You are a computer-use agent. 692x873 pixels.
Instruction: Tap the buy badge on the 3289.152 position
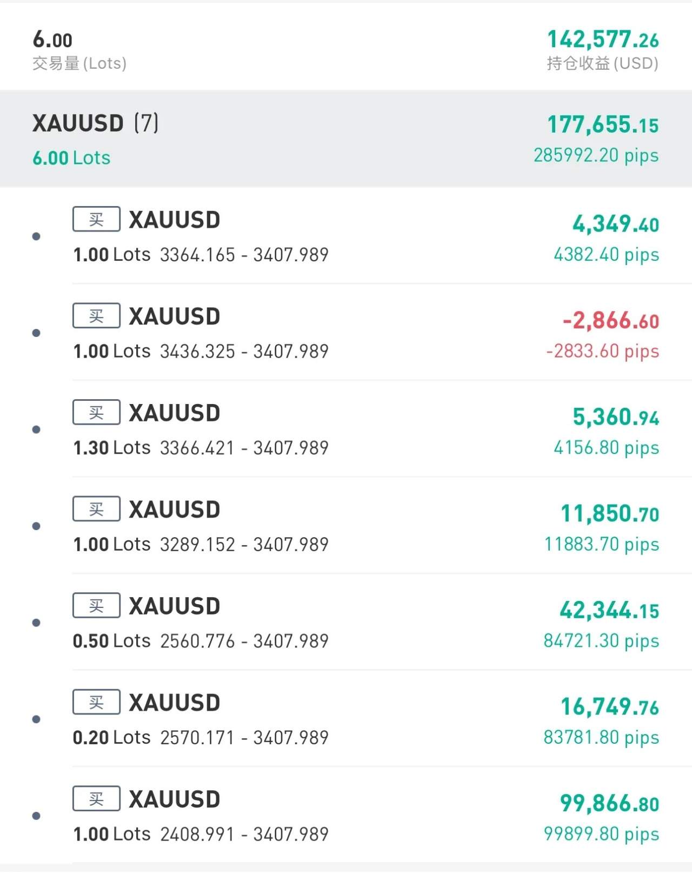pyautogui.click(x=96, y=509)
